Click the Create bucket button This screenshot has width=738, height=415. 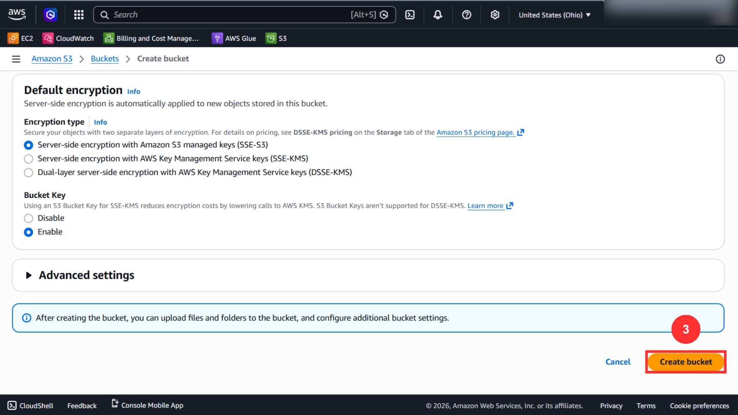click(686, 362)
